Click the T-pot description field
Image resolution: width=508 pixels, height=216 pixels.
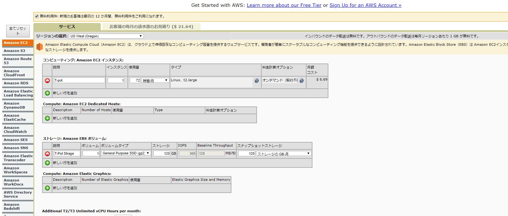pos(80,80)
